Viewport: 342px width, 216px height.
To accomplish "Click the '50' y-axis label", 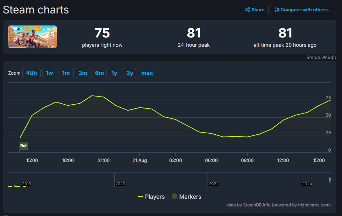I will [x=328, y=115].
